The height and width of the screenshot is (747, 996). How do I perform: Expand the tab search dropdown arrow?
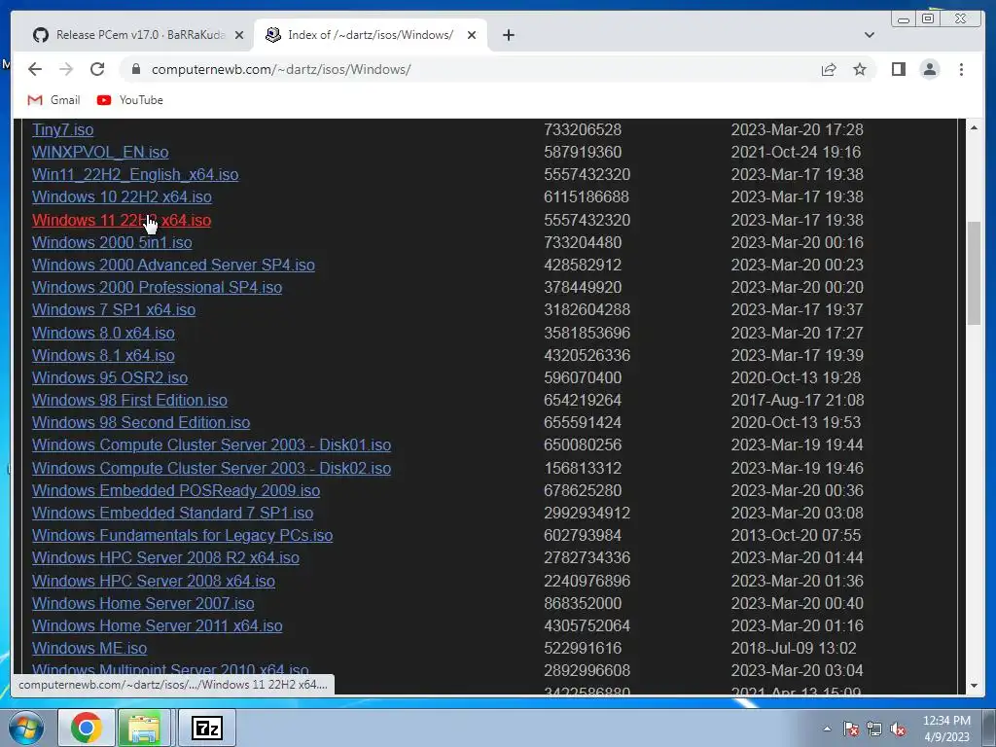click(x=869, y=35)
